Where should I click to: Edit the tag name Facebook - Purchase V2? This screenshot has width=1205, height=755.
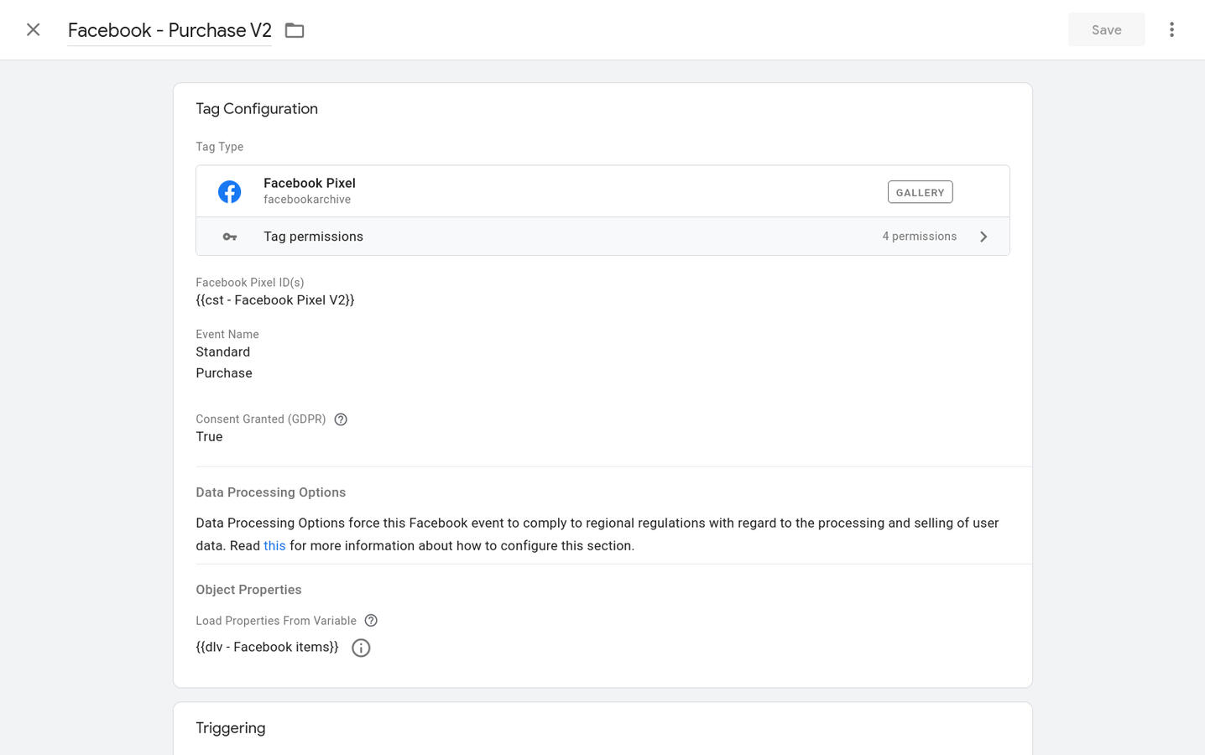click(170, 30)
